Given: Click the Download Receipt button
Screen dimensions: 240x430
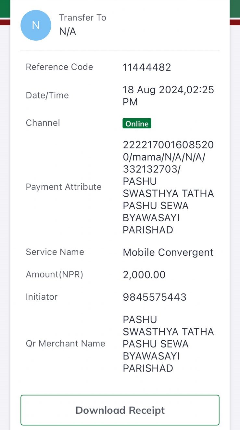Looking at the screenshot, I should [x=120, y=410].
